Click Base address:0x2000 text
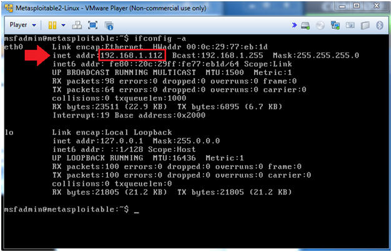This screenshot has height=252, width=392. (160, 115)
